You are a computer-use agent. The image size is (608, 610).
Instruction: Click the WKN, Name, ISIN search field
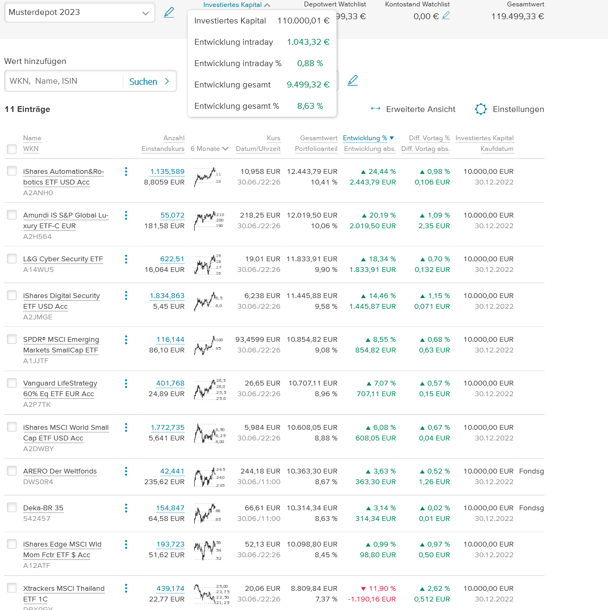pos(64,81)
